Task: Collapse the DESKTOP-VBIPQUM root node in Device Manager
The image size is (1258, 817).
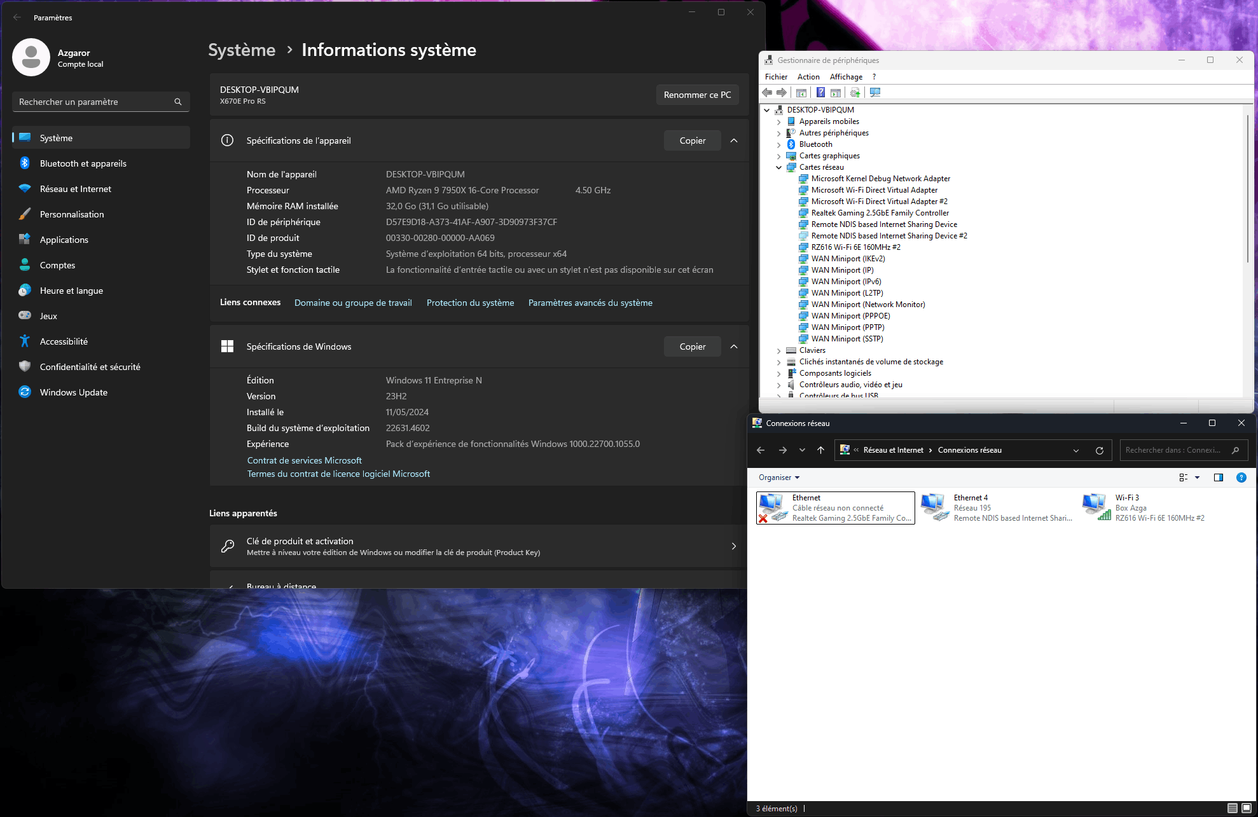Action: [767, 110]
